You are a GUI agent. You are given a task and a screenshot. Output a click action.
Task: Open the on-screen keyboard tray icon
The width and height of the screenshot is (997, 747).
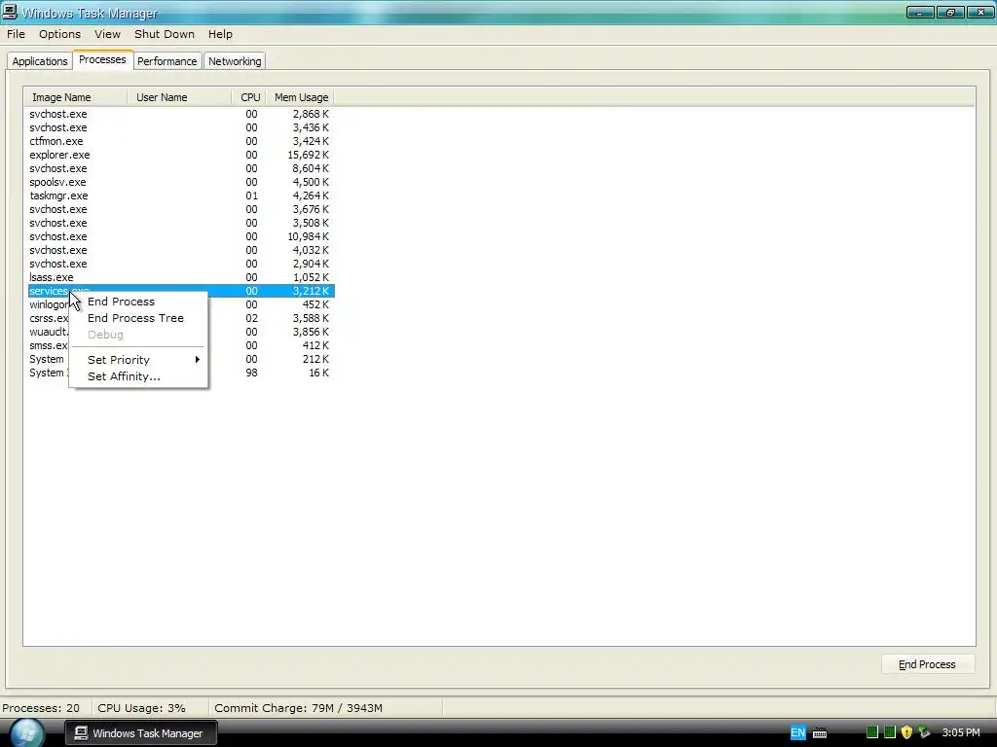point(820,733)
